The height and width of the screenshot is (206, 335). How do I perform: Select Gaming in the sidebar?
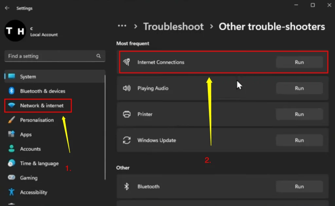tap(55, 178)
